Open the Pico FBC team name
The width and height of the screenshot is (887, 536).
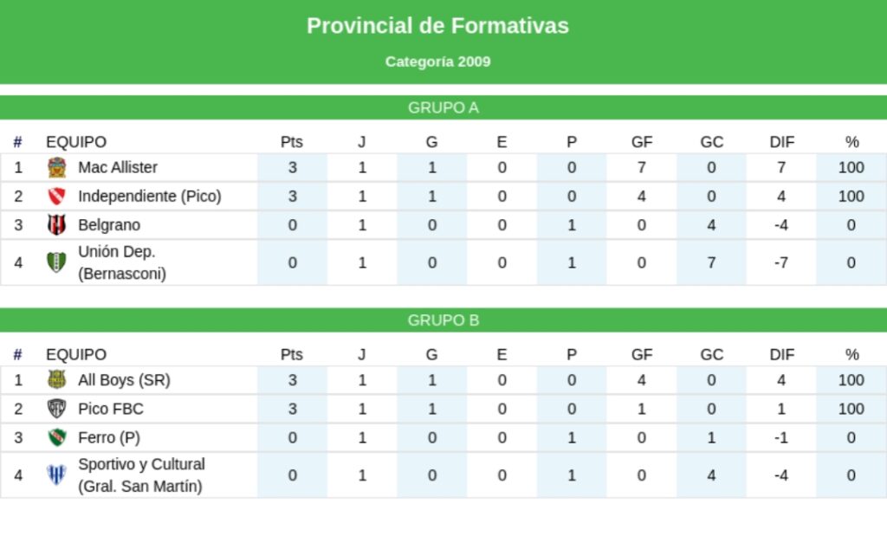[x=111, y=409]
